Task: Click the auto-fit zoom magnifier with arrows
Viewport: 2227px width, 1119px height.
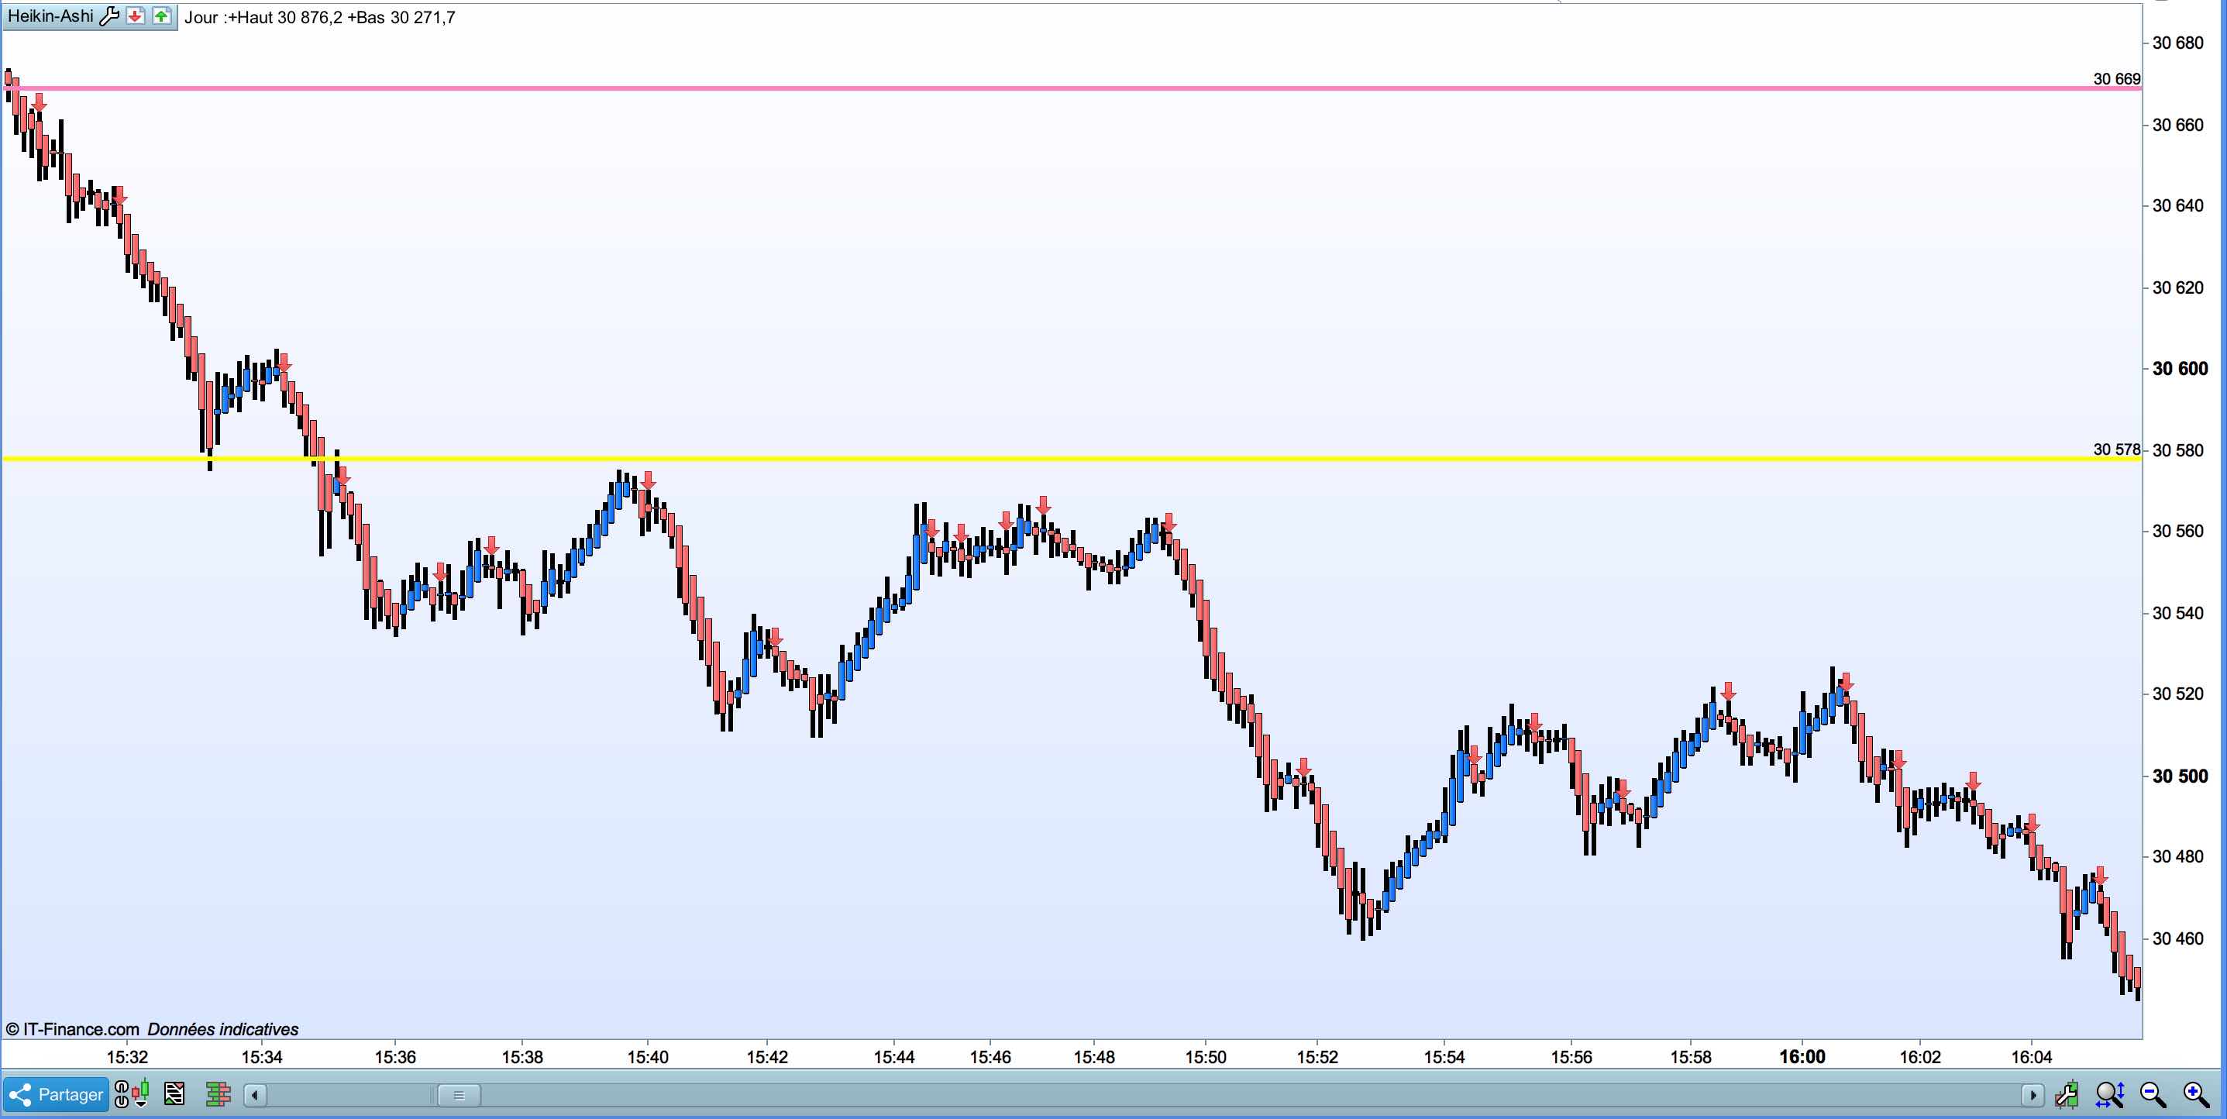Action: (x=2109, y=1095)
